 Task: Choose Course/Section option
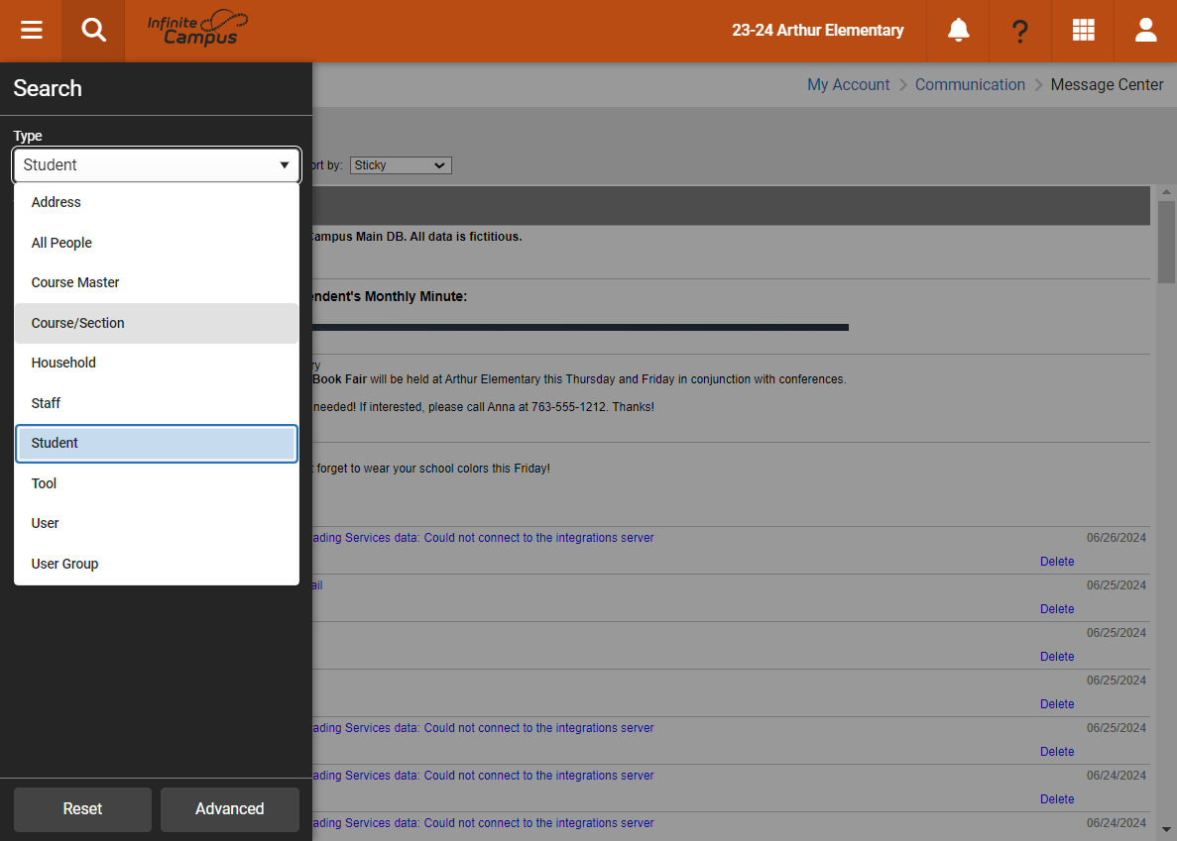point(156,323)
